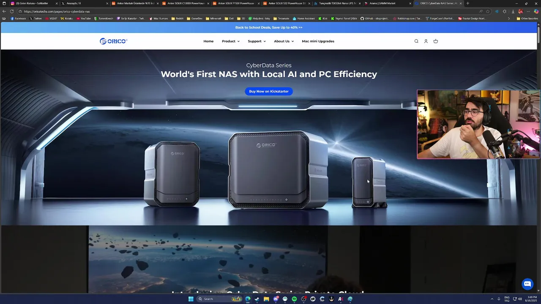Expand the Product menu
This screenshot has width=541, height=304.
coord(231,41)
